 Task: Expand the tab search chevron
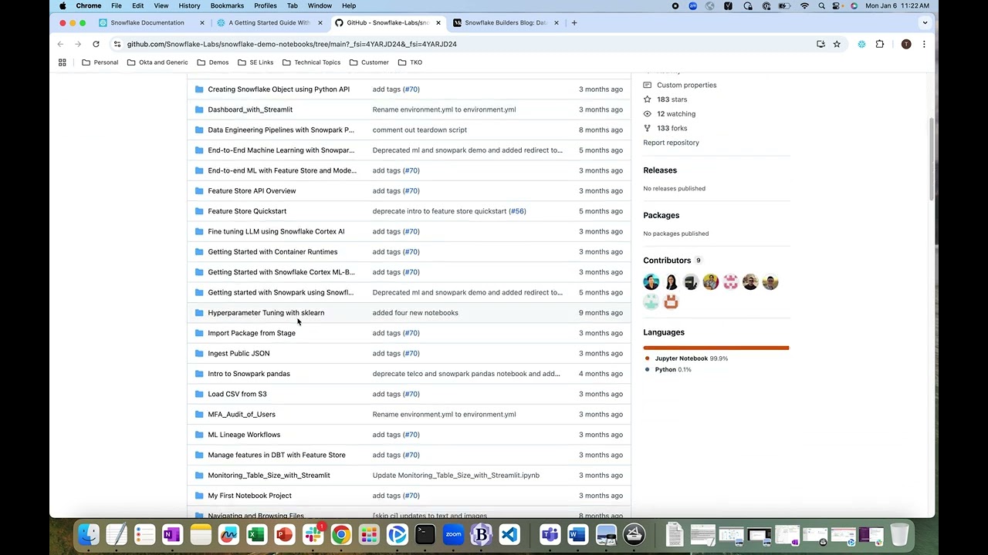925,22
